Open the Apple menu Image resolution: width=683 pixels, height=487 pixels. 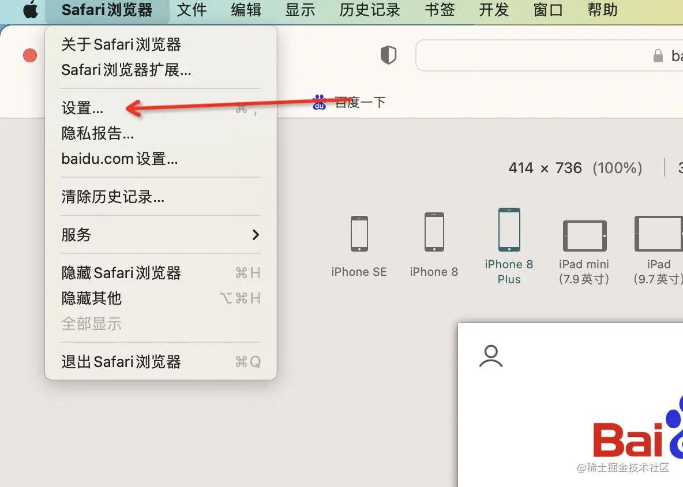(x=31, y=10)
